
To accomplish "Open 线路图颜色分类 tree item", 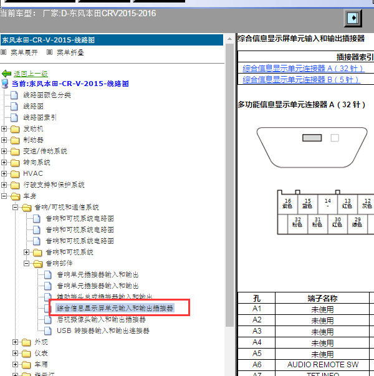I will [x=47, y=95].
